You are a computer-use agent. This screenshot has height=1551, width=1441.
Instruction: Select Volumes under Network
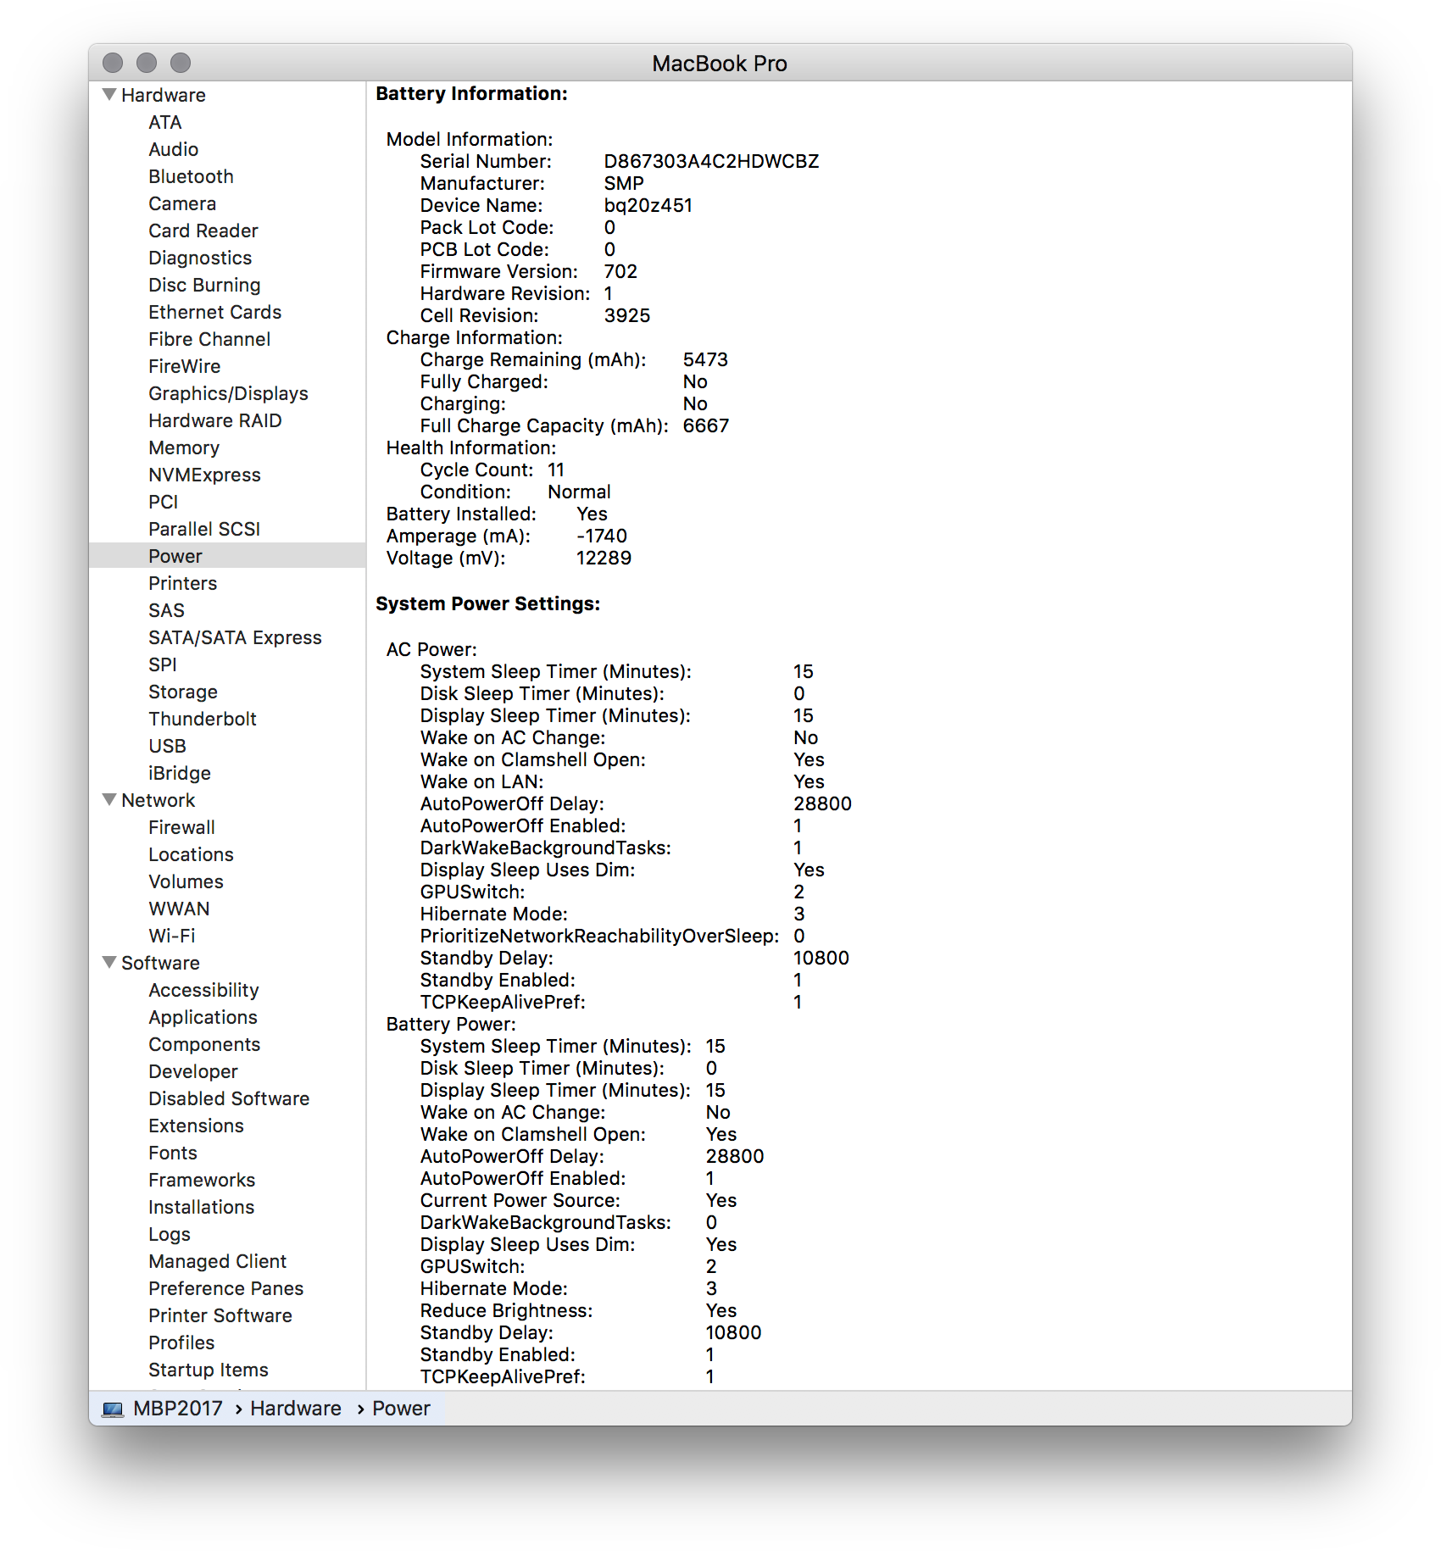pyautogui.click(x=186, y=881)
